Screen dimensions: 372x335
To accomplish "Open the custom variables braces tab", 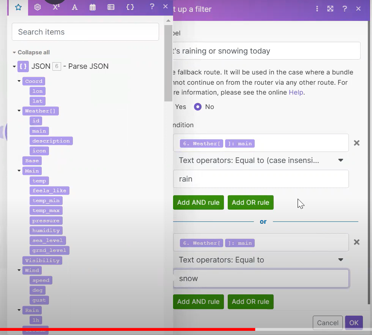I will pos(130,7).
